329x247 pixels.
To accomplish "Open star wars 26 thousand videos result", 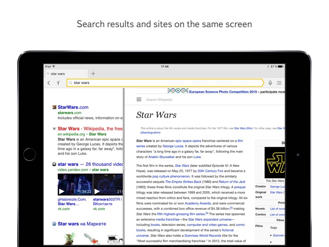I will click(90, 165).
